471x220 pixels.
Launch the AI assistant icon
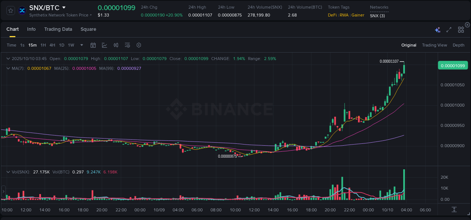coord(437,29)
